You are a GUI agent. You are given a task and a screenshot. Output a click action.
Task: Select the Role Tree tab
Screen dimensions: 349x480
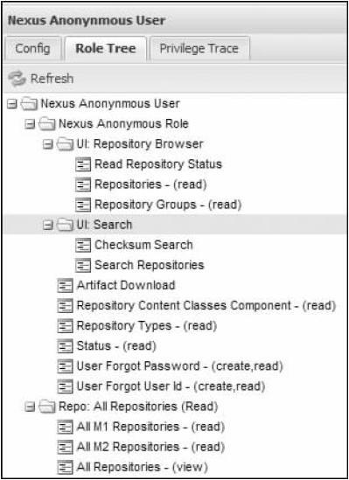pos(106,49)
